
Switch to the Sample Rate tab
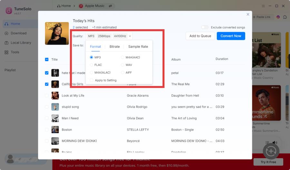138,47
